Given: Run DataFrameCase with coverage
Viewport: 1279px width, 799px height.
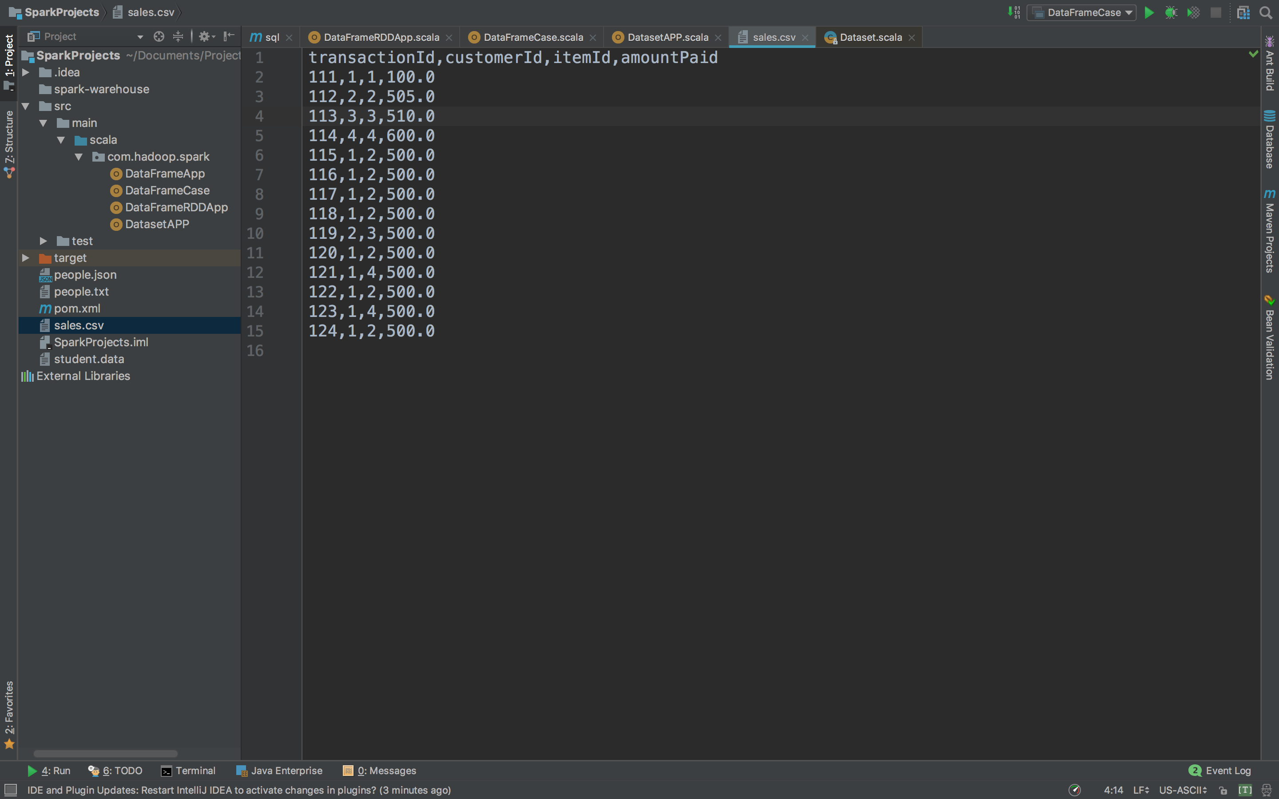Looking at the screenshot, I should click(x=1193, y=12).
